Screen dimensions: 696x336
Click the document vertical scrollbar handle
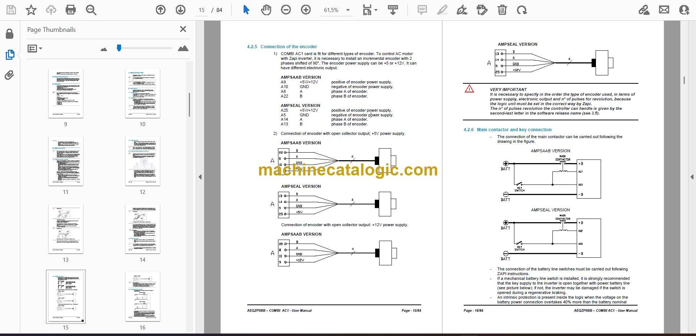coord(684,80)
